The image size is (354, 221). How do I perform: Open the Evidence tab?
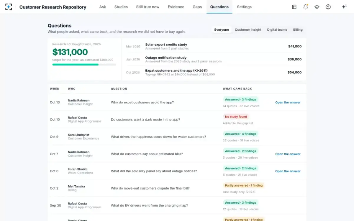pyautogui.click(x=176, y=7)
